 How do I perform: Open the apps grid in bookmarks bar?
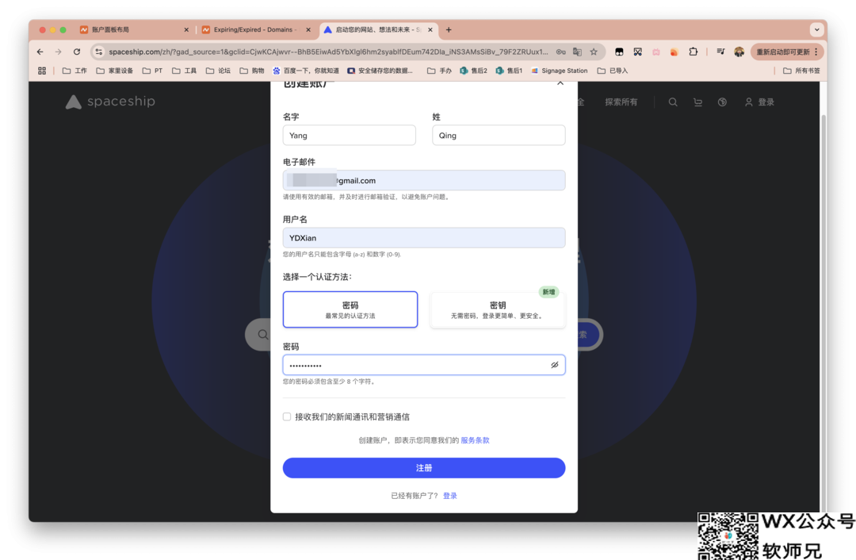42,71
